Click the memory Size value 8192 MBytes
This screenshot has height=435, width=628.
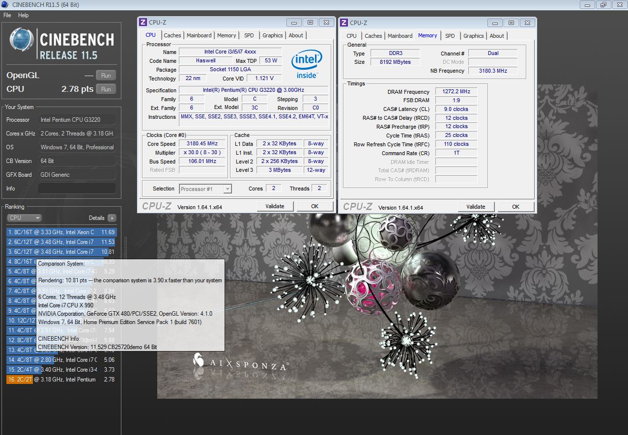point(395,62)
